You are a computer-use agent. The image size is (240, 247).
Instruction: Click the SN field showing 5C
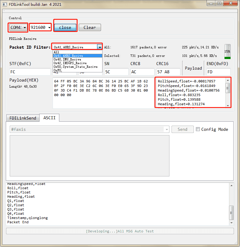click(117, 72)
